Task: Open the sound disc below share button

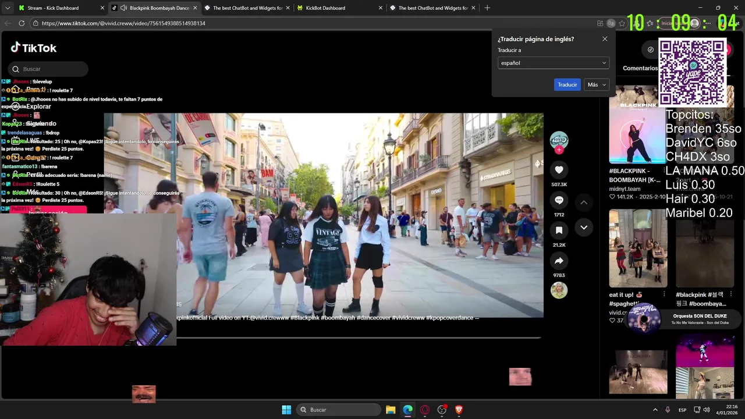Action: coord(559,290)
